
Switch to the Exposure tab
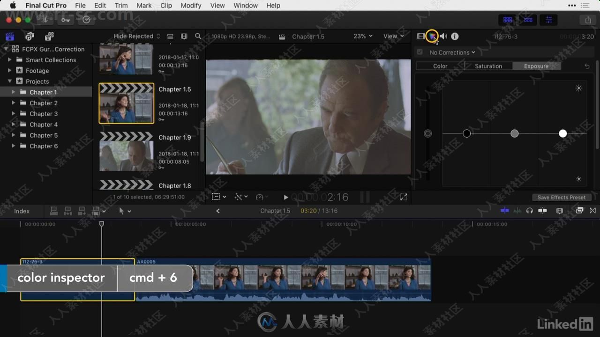pyautogui.click(x=536, y=66)
